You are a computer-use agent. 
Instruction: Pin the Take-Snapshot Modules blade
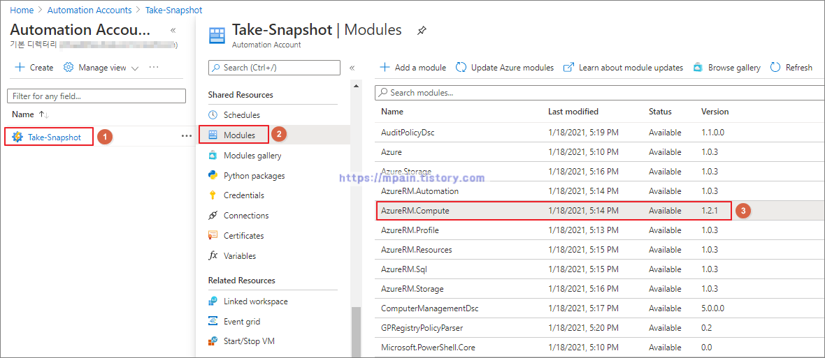[421, 31]
